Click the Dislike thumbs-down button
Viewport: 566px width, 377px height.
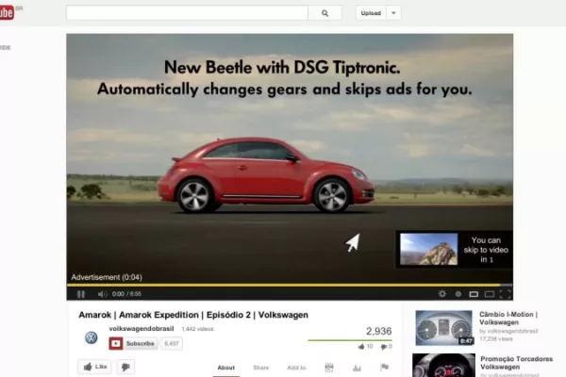[x=125, y=367]
